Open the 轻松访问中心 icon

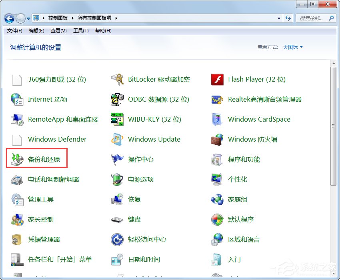pyautogui.click(x=117, y=240)
